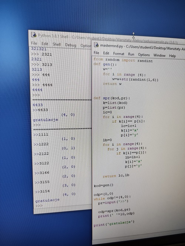185x246 pixels.
Task: Open File menu in Python Shell window
Action: tap(34, 43)
